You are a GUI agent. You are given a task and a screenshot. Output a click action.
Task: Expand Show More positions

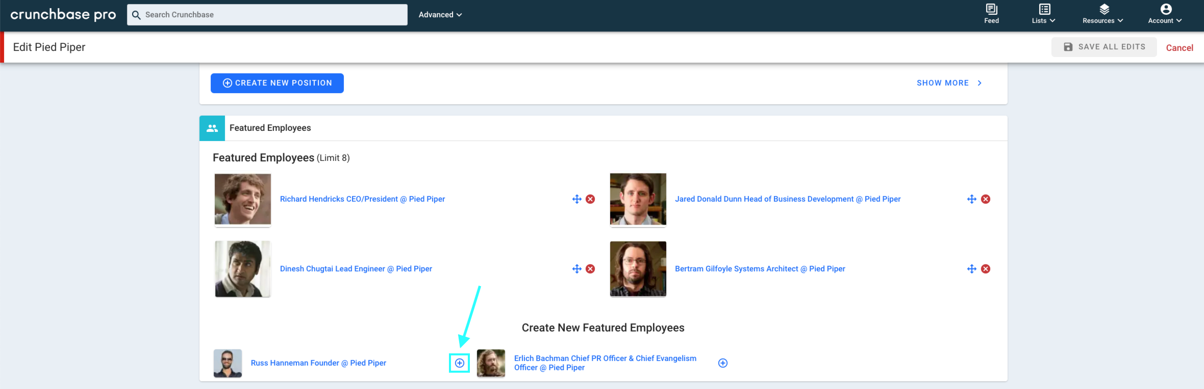[x=949, y=83]
